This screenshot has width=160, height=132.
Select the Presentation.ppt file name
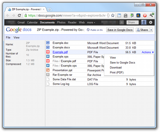pyautogui.click(x=62, y=70)
